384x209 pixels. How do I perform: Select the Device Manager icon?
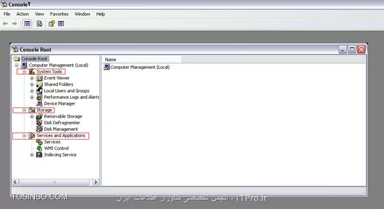(39, 103)
